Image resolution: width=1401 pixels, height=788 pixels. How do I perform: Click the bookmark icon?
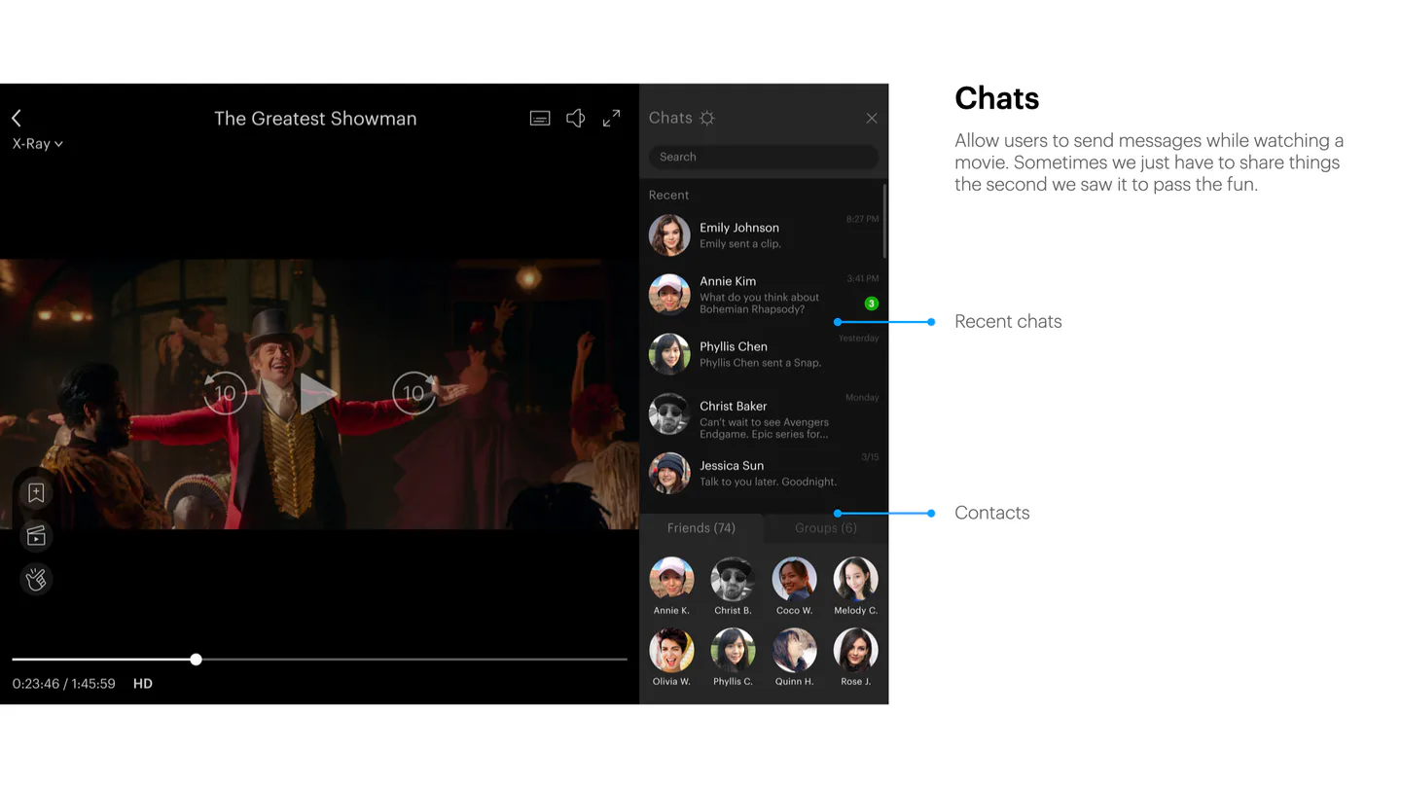coord(36,493)
